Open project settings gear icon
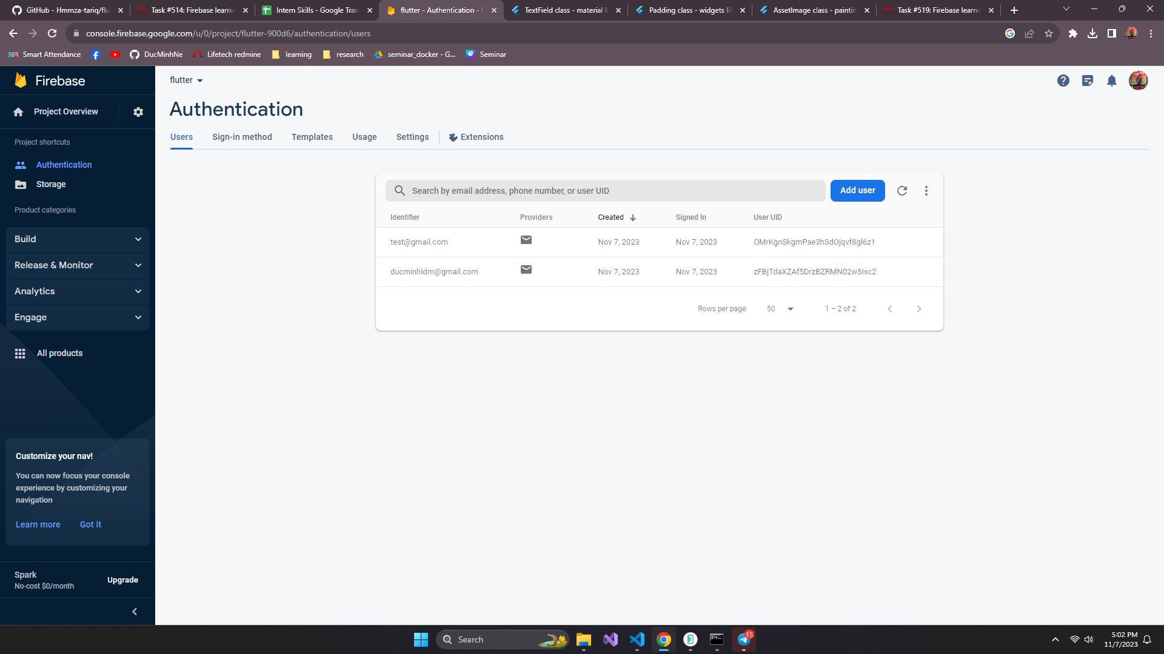Screen dimensions: 1164x654 tap(138, 112)
